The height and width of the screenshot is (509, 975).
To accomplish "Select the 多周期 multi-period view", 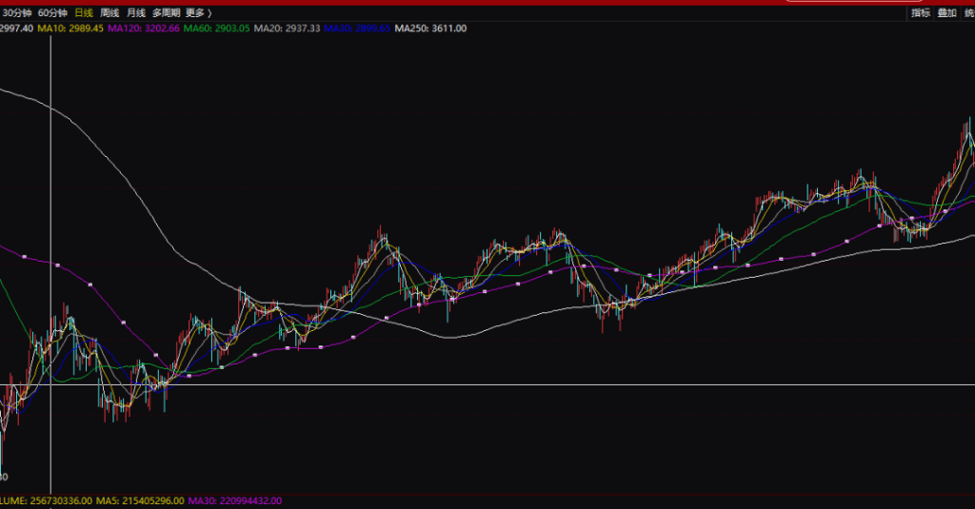I will [166, 13].
